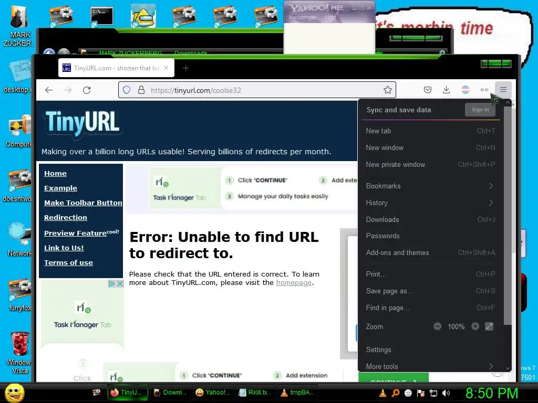Select Find in page...

(x=430, y=307)
